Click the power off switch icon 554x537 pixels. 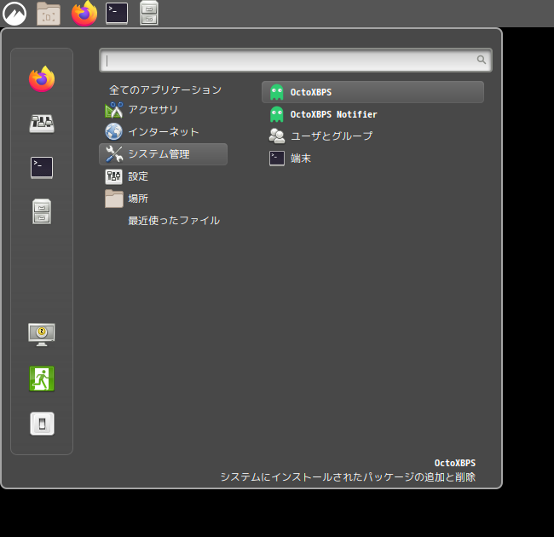tap(42, 424)
